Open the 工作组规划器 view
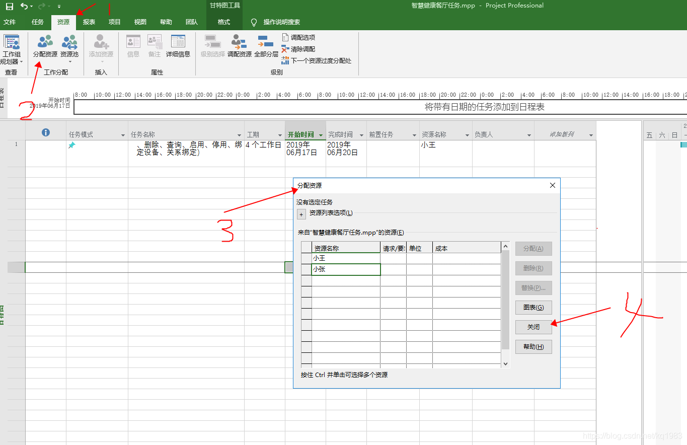The height and width of the screenshot is (445, 687). (x=11, y=49)
